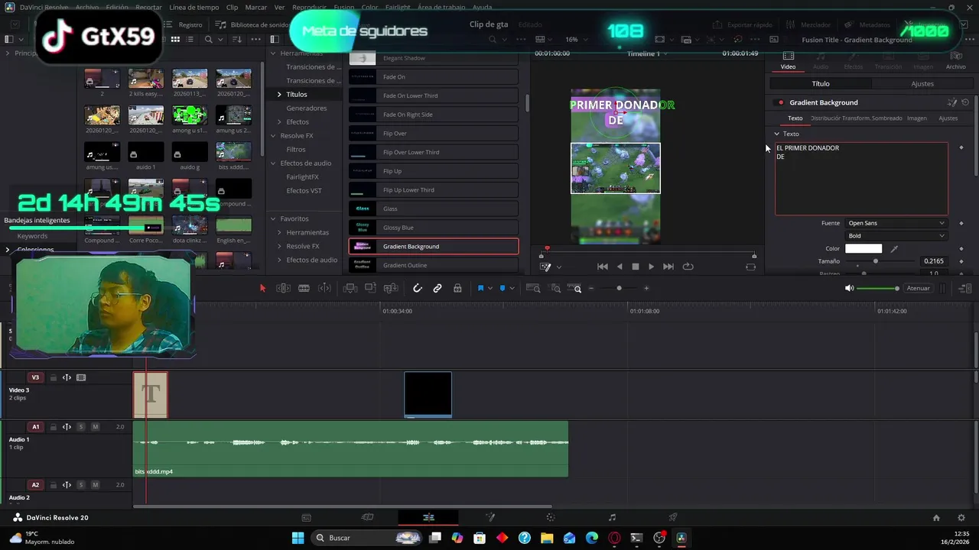Expand the Títulos tree item
979x550 pixels.
click(x=279, y=95)
